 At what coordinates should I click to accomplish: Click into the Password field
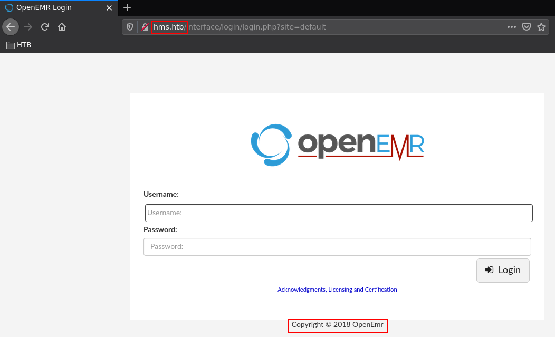337,246
